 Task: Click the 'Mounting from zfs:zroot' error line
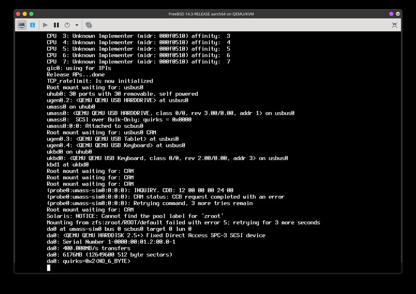click(183, 223)
